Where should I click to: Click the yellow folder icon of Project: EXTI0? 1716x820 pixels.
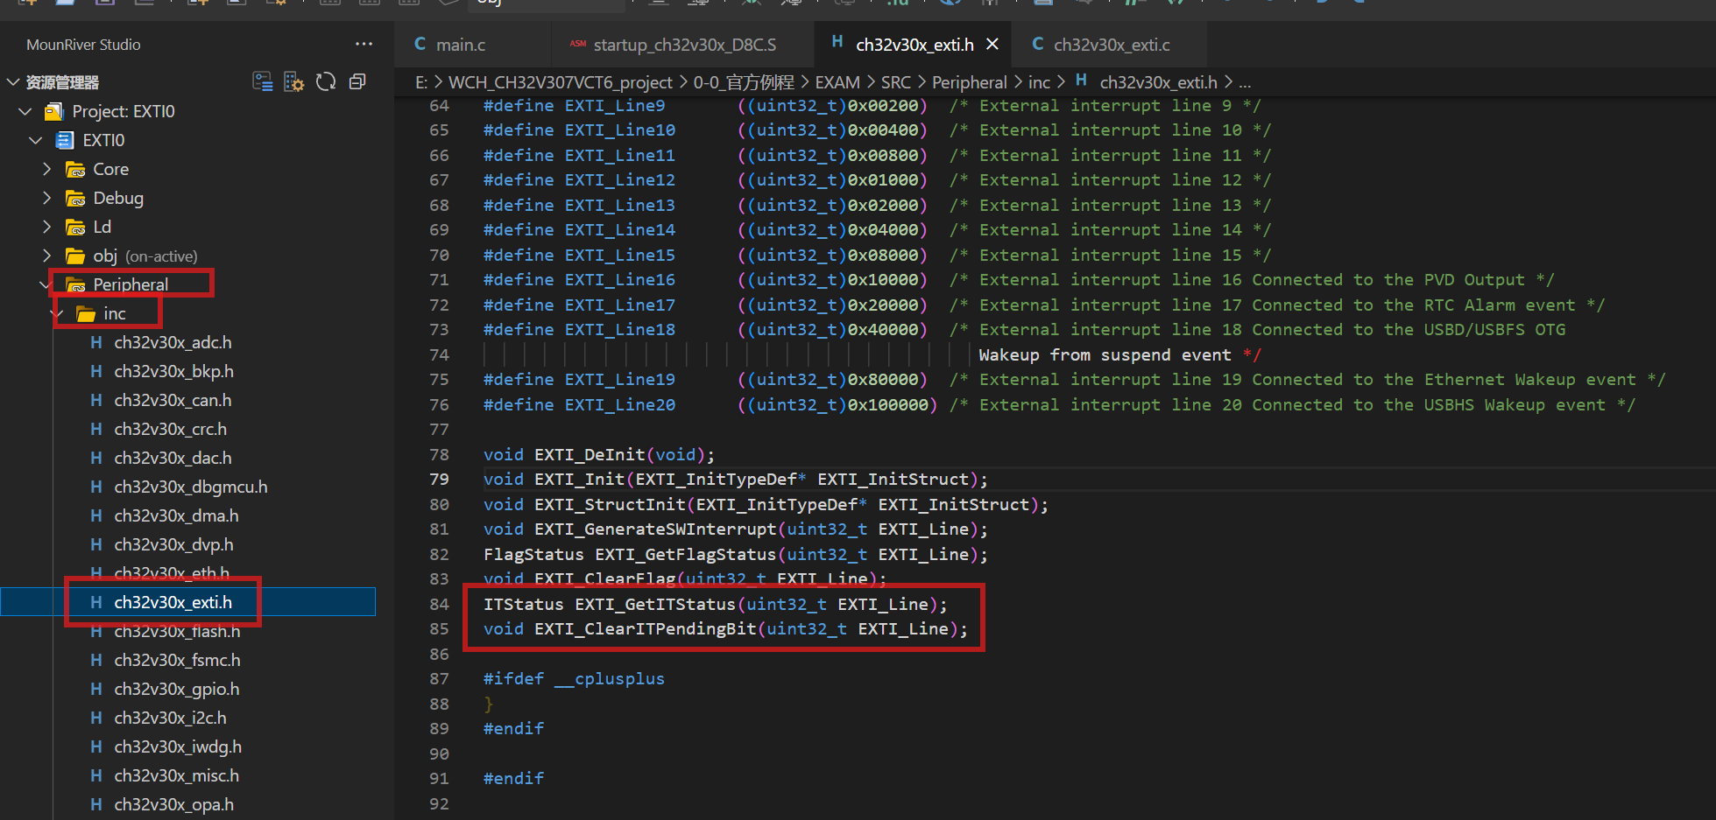pyautogui.click(x=54, y=111)
